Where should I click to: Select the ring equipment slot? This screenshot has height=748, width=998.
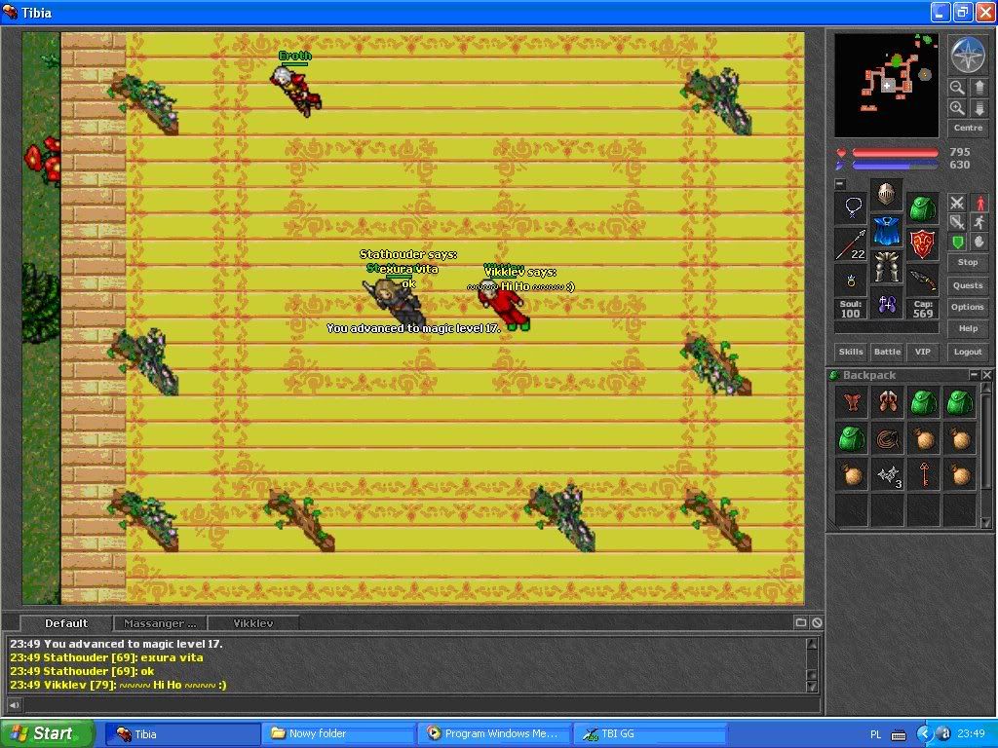(852, 280)
